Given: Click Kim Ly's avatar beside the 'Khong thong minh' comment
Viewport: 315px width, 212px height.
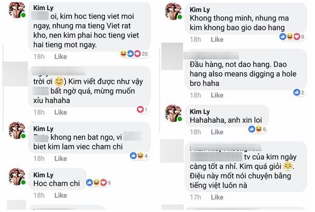Looking at the screenshot, I should [174, 12].
